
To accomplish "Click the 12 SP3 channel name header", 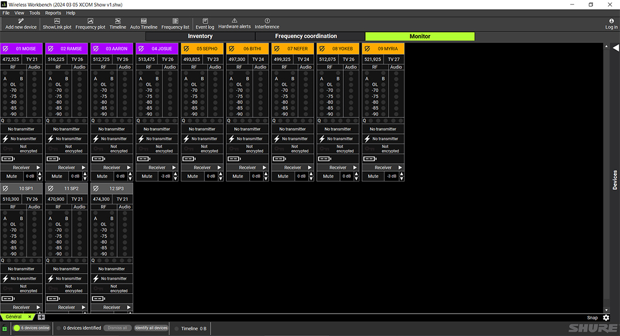I will (116, 188).
